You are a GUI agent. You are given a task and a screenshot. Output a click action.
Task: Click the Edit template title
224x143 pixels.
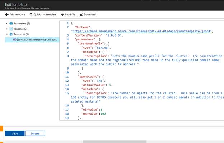16,5
